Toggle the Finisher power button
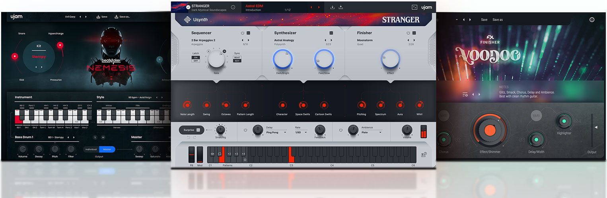 408,33
